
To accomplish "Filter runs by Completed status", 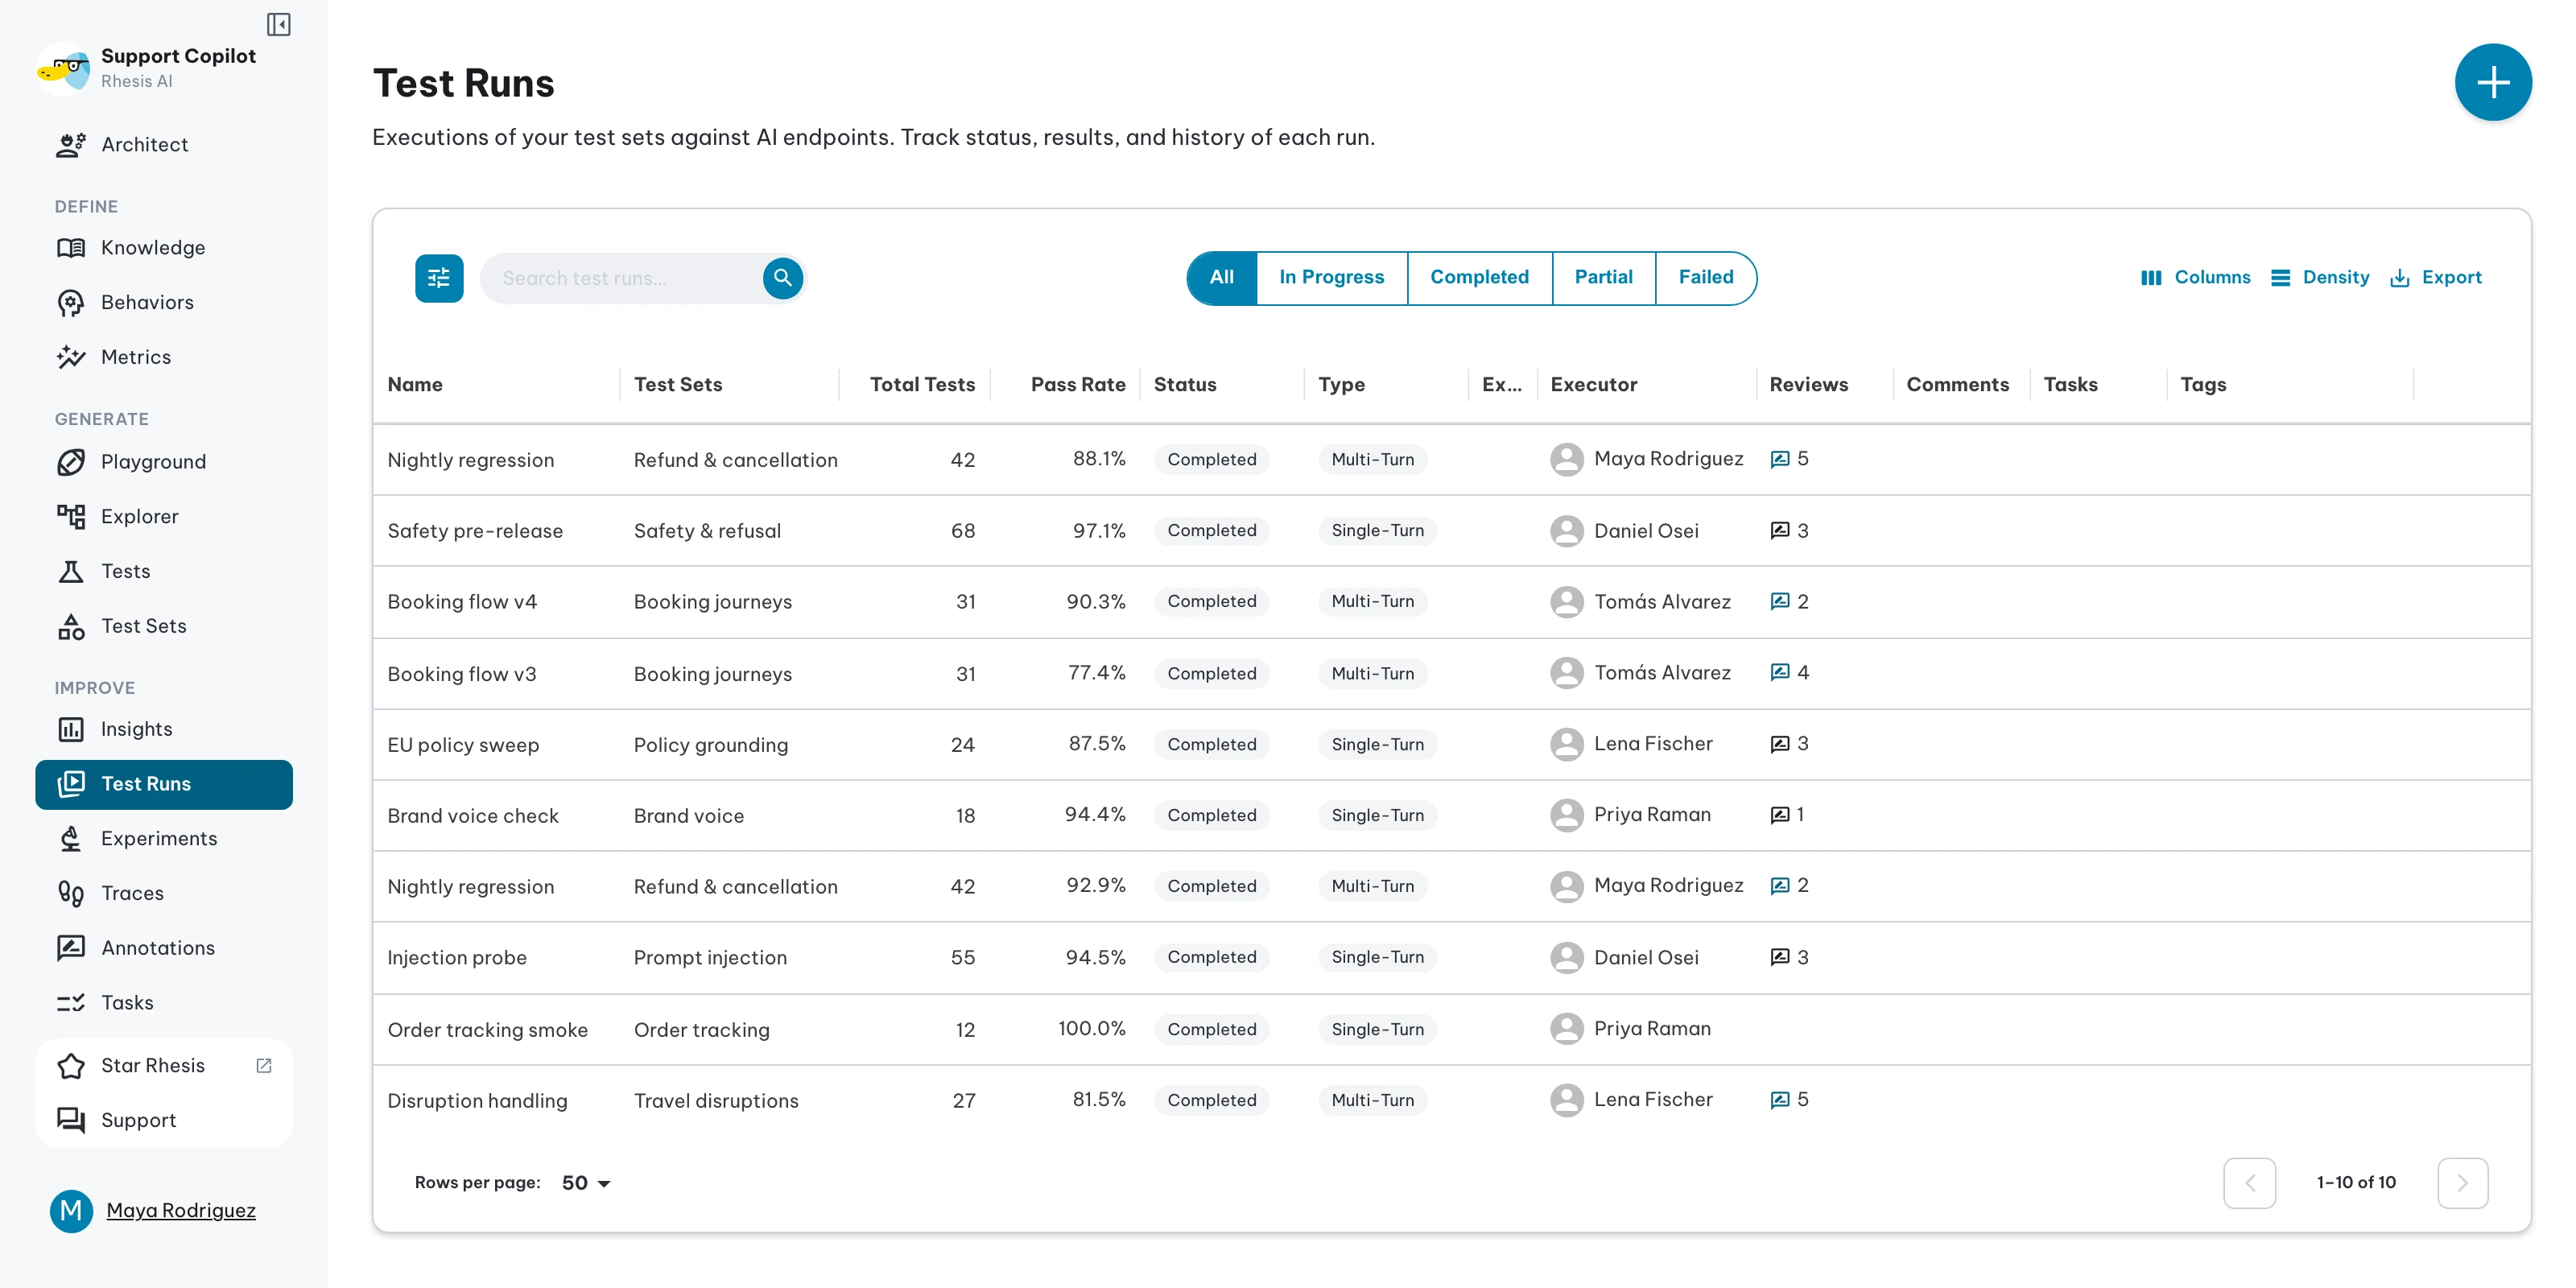I will tap(1479, 278).
